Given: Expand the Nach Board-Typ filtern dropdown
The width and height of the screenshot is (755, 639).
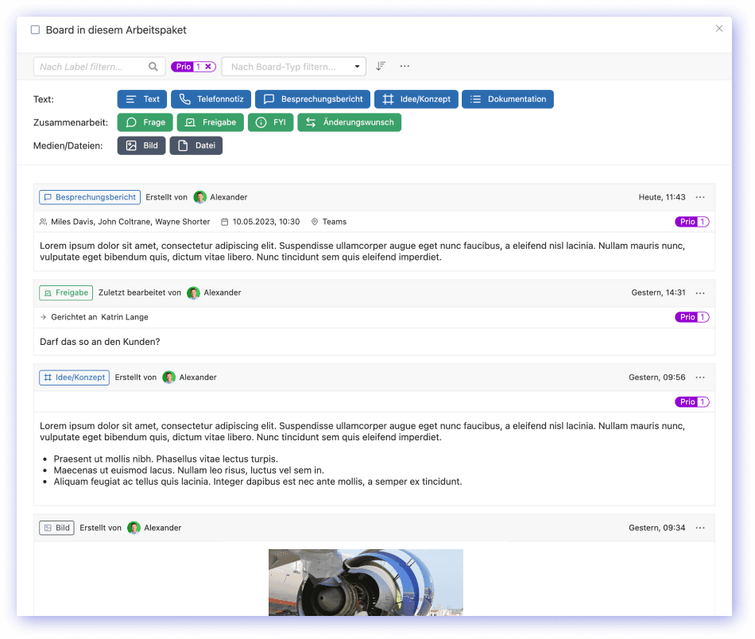Looking at the screenshot, I should click(358, 67).
